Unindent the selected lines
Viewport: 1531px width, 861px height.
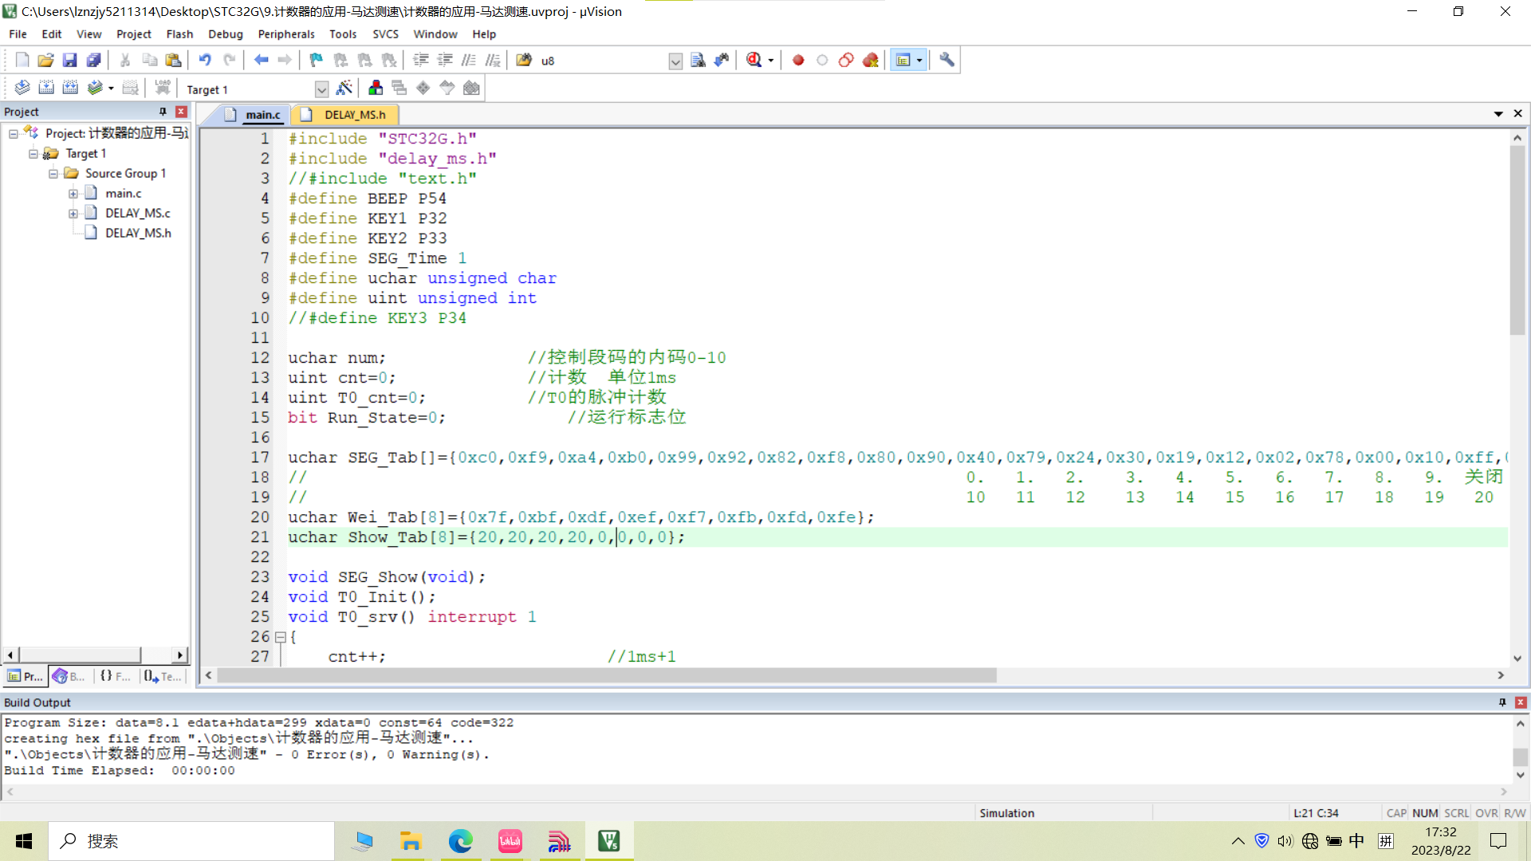pyautogui.click(x=445, y=60)
